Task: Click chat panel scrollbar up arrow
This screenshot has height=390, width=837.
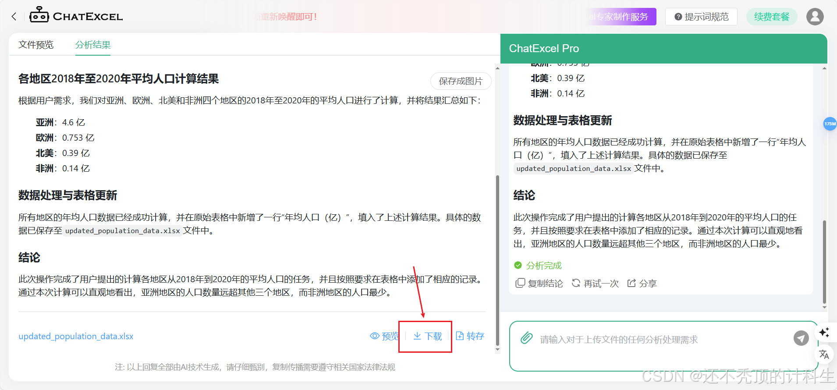Action: tap(824, 68)
